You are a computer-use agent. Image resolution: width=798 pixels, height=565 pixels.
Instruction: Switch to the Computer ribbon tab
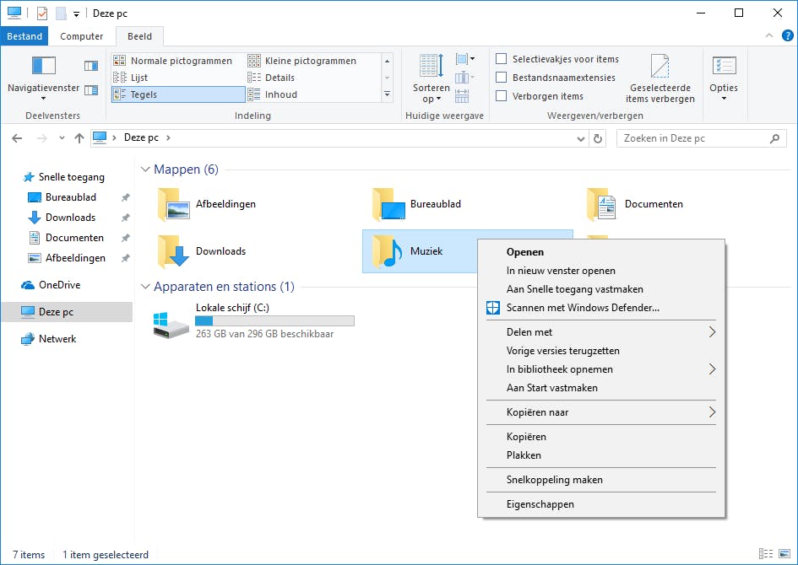(82, 36)
